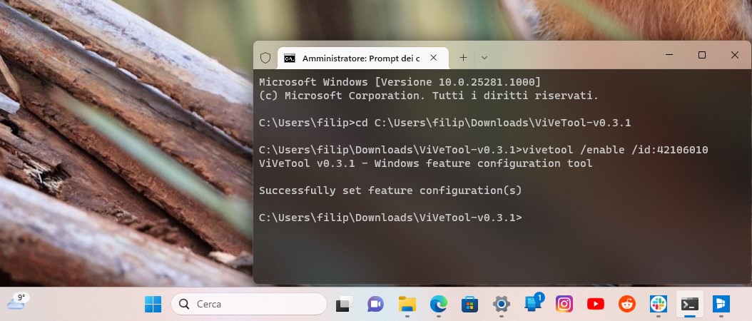Open a new Terminal tab
Image resolution: width=752 pixels, height=321 pixels.
tap(463, 58)
